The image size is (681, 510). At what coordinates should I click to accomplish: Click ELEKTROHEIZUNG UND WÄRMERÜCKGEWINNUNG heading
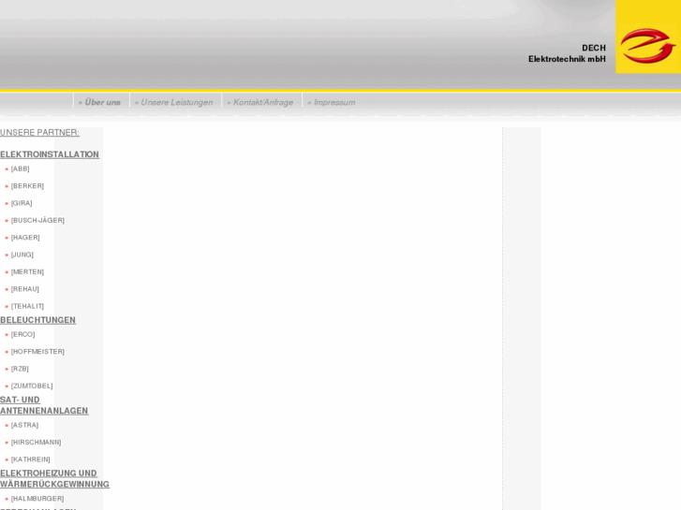54,479
